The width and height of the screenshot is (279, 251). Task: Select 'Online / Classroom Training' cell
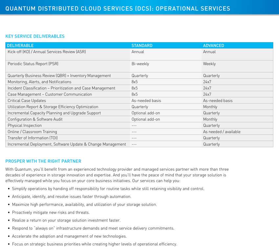[x=32, y=132]
